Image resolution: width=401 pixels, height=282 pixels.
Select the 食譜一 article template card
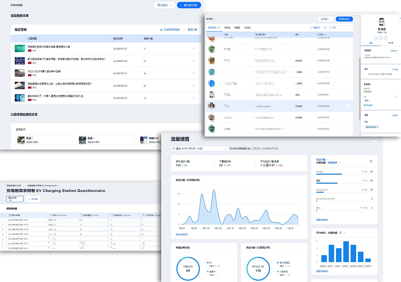tap(106, 140)
